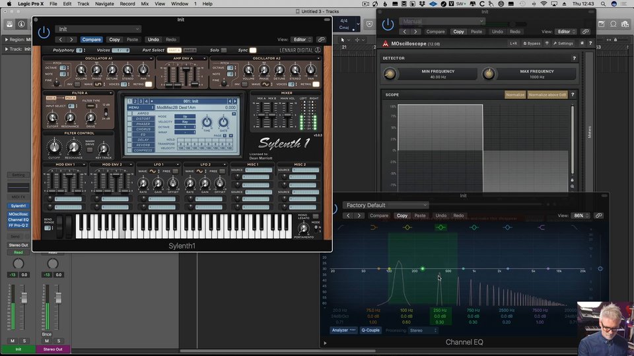The width and height of the screenshot is (634, 356).
Task: Select highlighted 250 Hz band icon in Channel EQ
Action: 440,227
